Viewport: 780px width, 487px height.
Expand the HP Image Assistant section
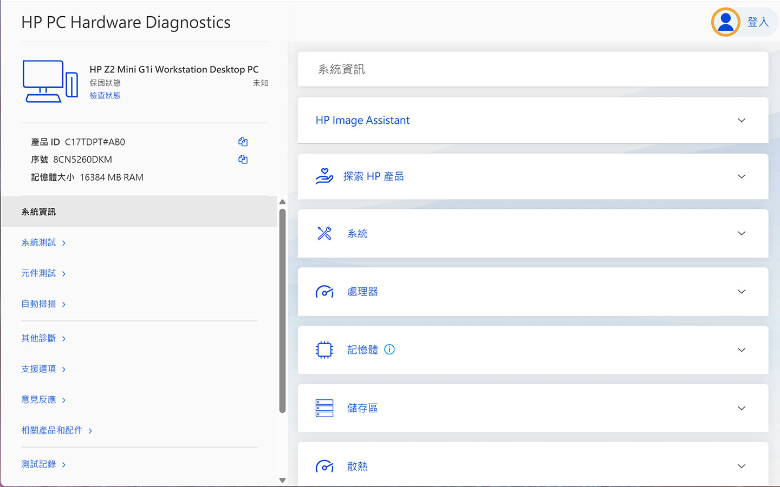[741, 120]
